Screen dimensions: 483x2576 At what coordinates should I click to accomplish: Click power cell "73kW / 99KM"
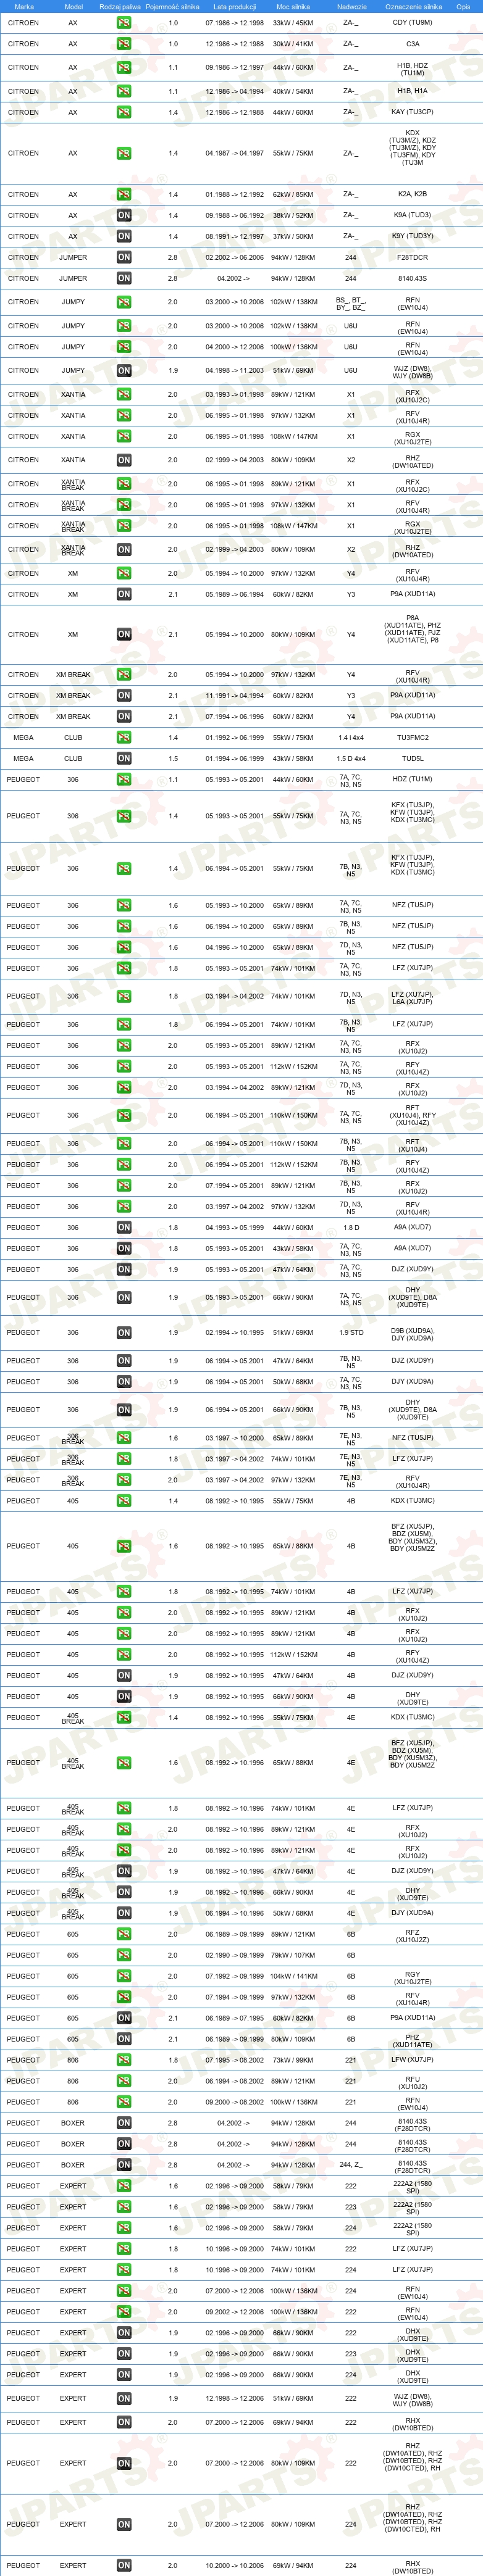(x=293, y=2060)
